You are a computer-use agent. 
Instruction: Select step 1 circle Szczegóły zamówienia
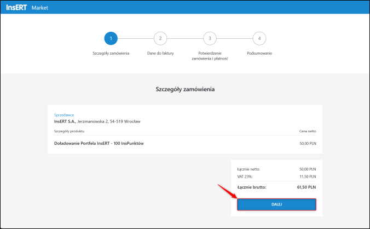(111, 38)
